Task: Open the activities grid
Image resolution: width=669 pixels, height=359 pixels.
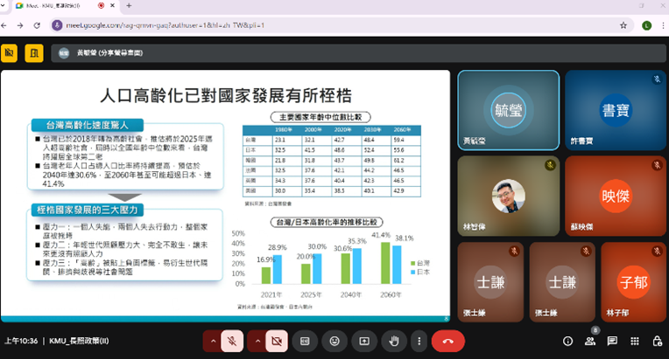Action: coord(635,342)
